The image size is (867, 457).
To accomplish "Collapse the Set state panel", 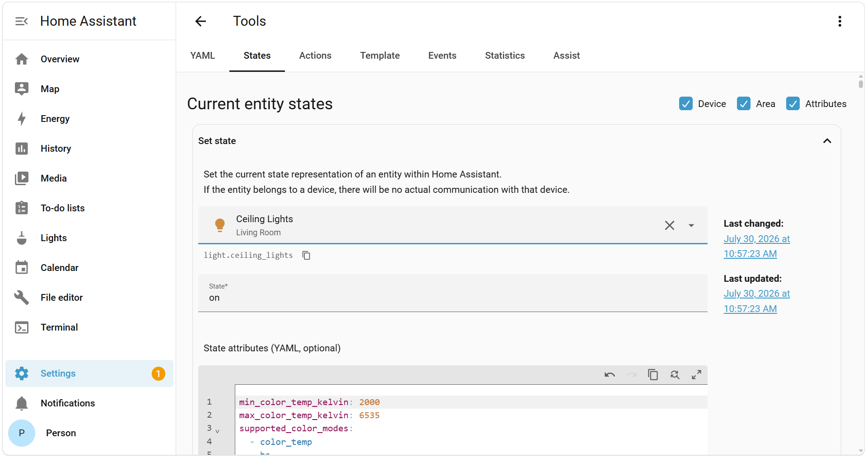I will [827, 141].
